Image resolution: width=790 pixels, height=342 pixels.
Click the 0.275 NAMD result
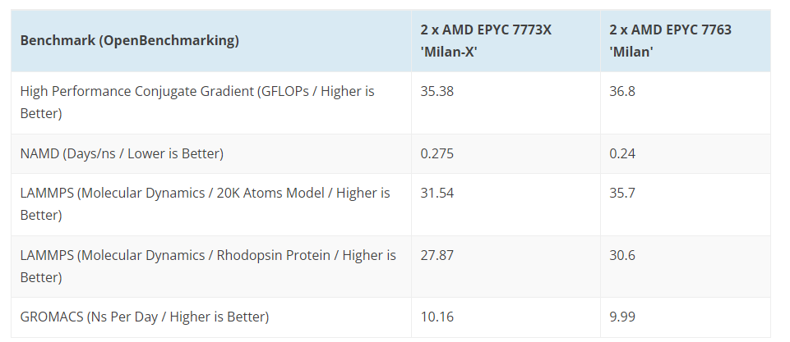[x=437, y=153]
